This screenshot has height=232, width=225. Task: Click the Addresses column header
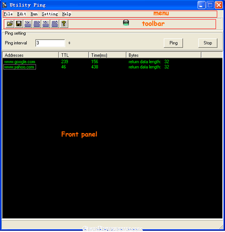31,55
